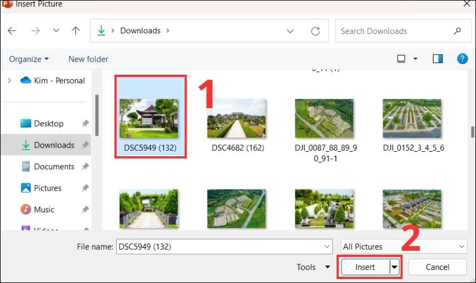Image resolution: width=476 pixels, height=283 pixels.
Task: Click the File name input box
Action: pos(224,247)
